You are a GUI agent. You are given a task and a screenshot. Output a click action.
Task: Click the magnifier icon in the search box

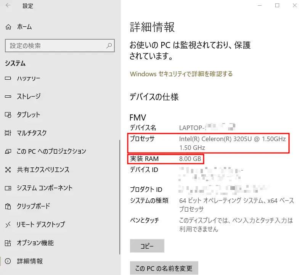click(x=109, y=46)
